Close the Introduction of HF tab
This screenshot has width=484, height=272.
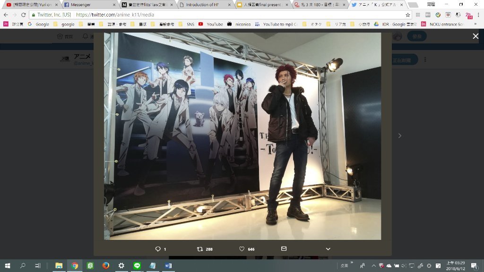[229, 5]
